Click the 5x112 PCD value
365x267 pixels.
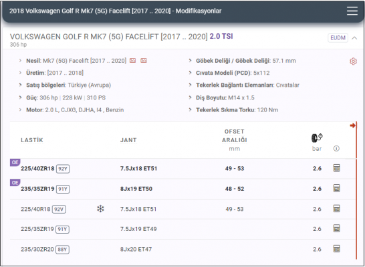click(x=261, y=73)
